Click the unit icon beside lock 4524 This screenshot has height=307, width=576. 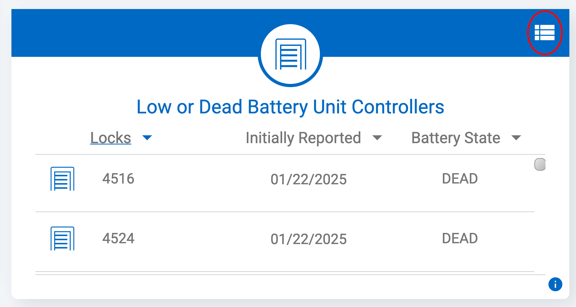pos(62,238)
